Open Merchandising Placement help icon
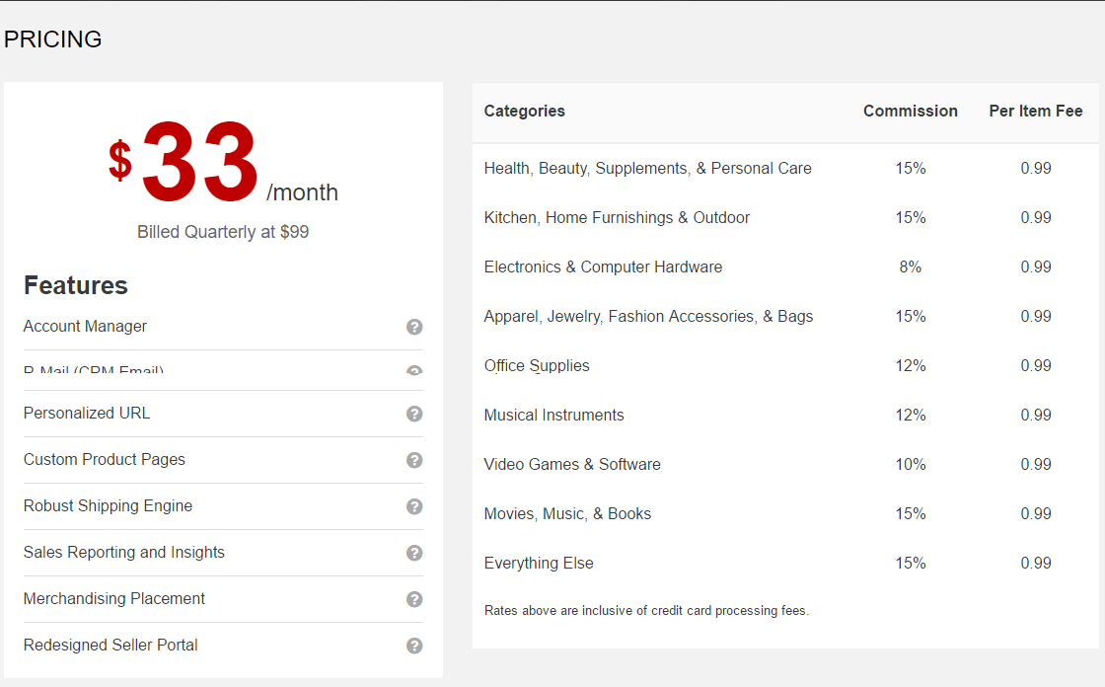 (x=414, y=599)
